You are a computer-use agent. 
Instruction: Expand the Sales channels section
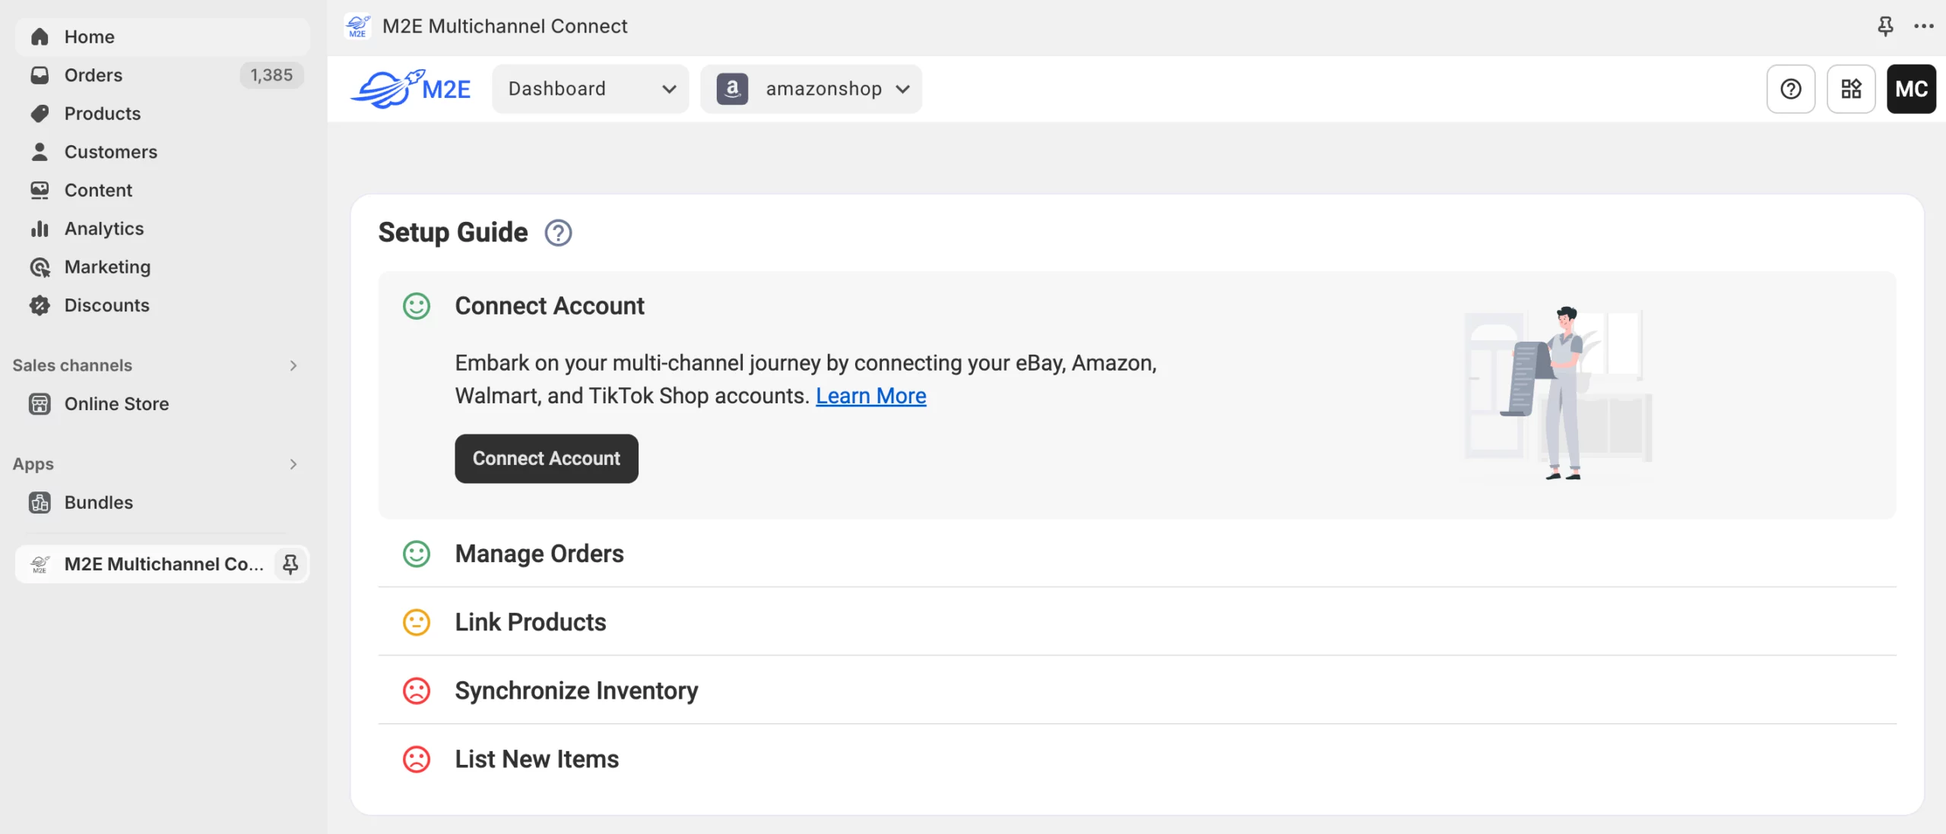tap(293, 365)
